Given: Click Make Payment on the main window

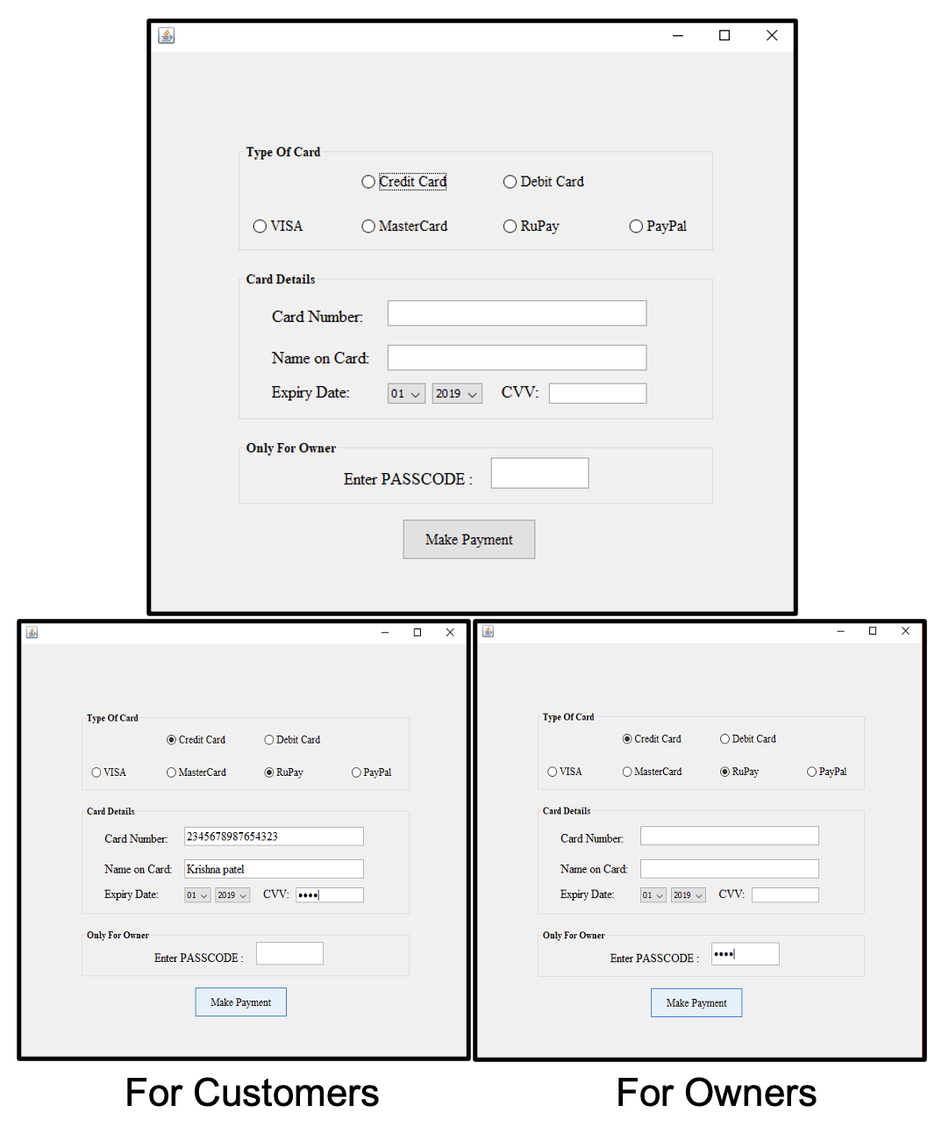Looking at the screenshot, I should pos(468,539).
